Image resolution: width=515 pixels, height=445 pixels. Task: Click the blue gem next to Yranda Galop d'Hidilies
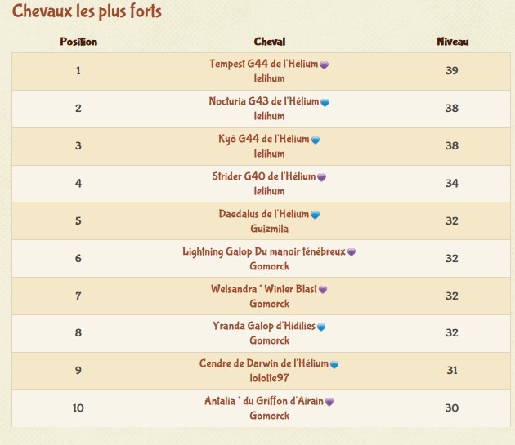pos(321,327)
